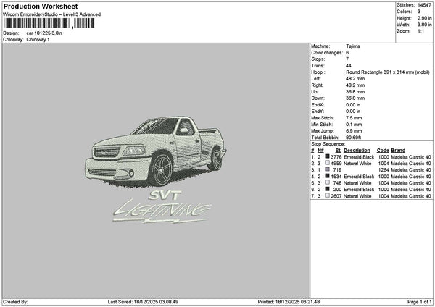Click the Color changes value 6
The width and height of the screenshot is (435, 307).
347,53
